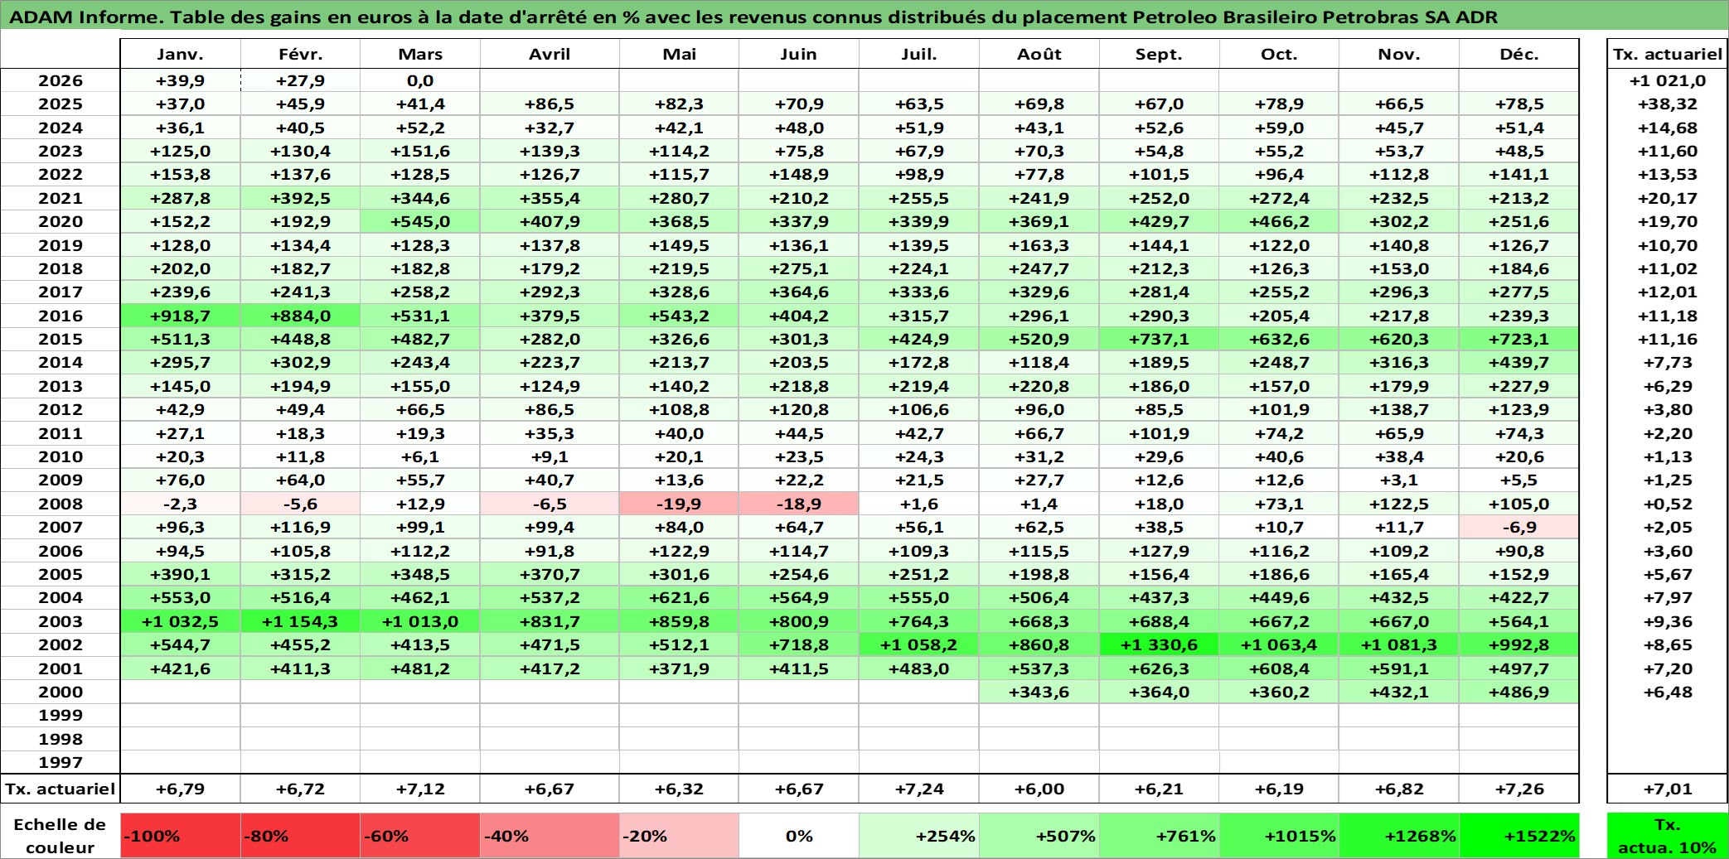The width and height of the screenshot is (1729, 859).
Task: Click the 2003 row label
Action: (61, 621)
